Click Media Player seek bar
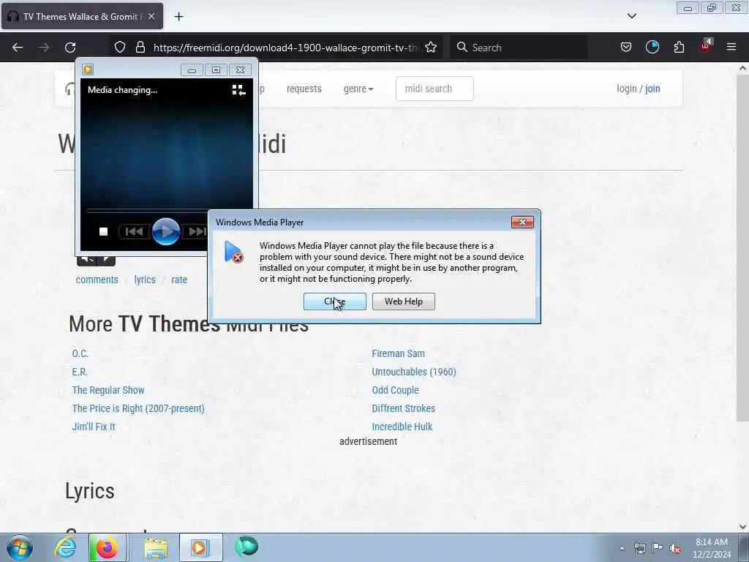Screen dimensions: 749x562 click(147, 210)
